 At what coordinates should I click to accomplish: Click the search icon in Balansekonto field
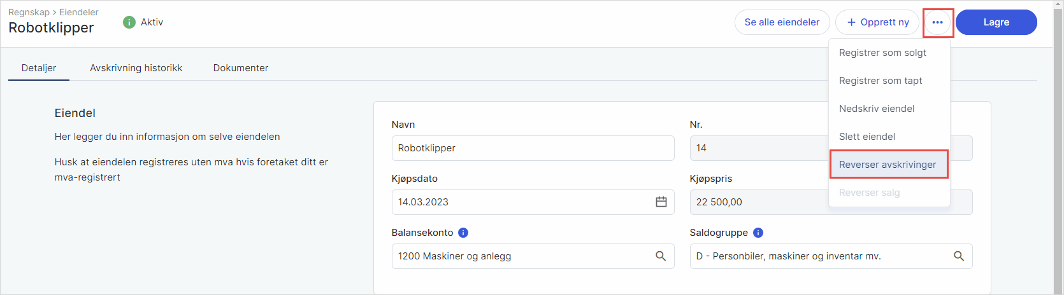pyautogui.click(x=661, y=256)
